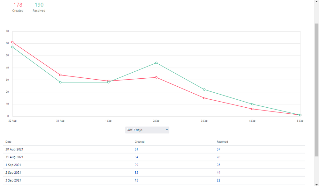Open the 61 created issues for 30 Aug
The height and width of the screenshot is (186, 319).
[x=136, y=149]
